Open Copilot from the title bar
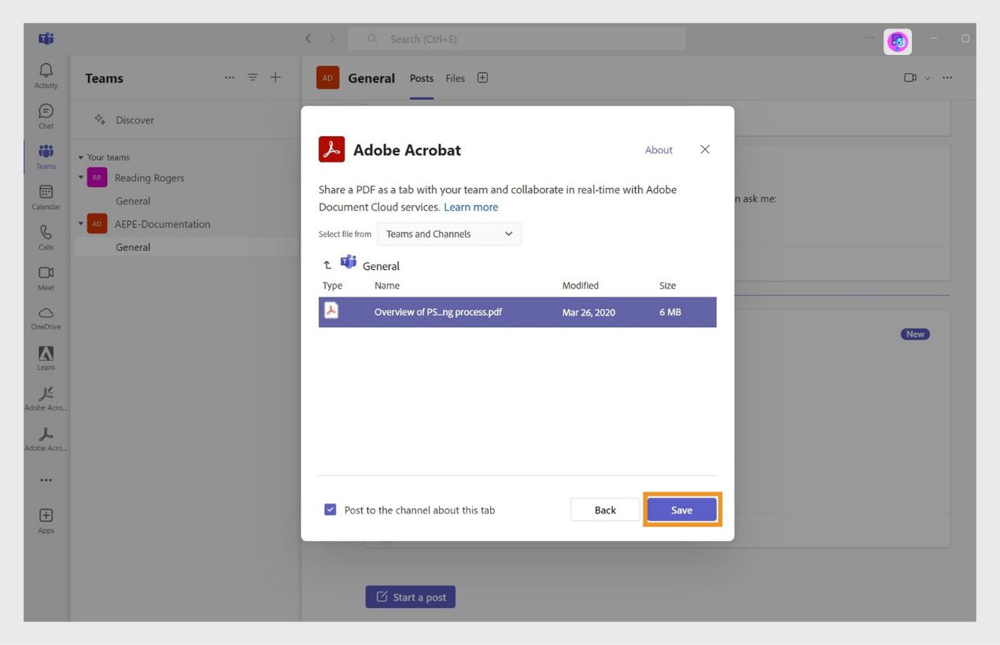 pyautogui.click(x=897, y=41)
